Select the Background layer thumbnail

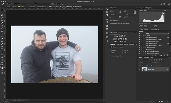tap(144, 69)
